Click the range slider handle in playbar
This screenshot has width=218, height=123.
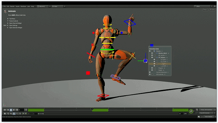tap(41, 114)
